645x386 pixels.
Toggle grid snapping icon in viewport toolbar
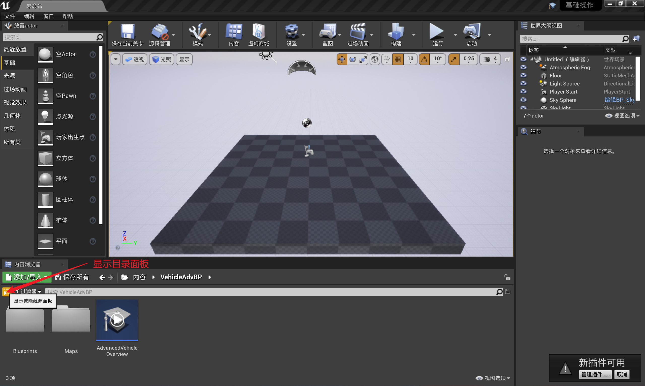coord(398,59)
